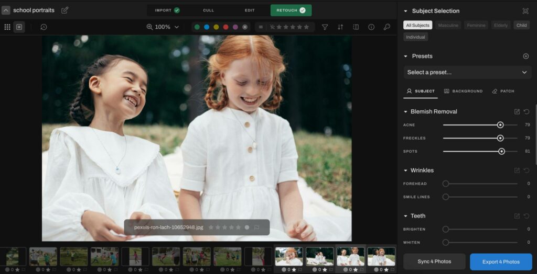Screen dimensions: 537x274
Task: Switch to Patch tab
Action: [503, 91]
